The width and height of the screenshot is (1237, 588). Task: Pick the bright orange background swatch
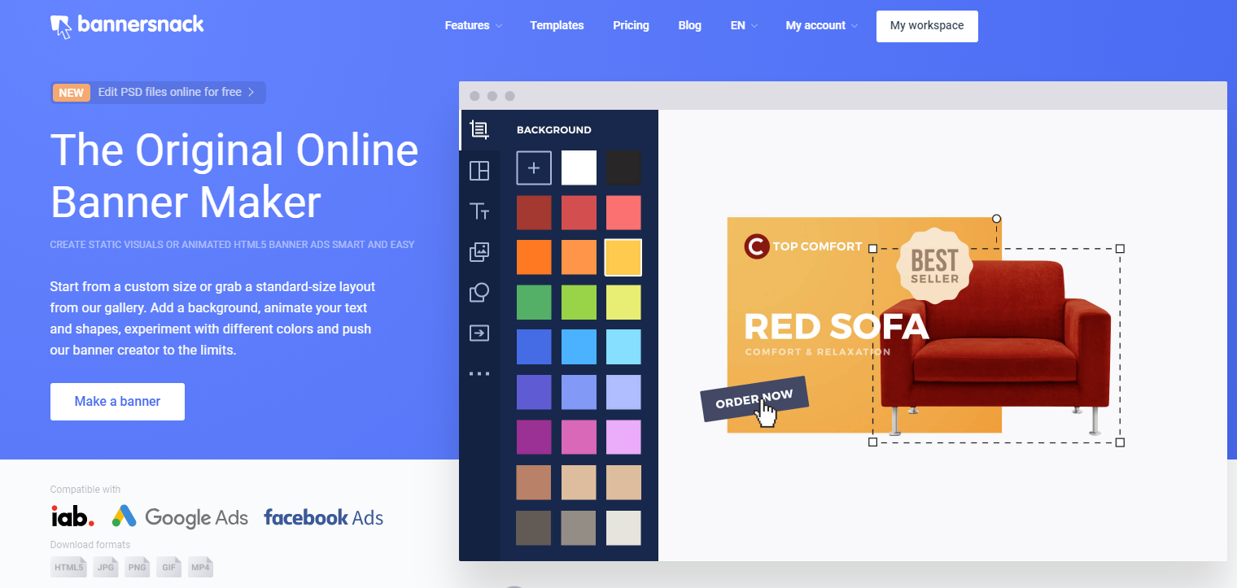534,258
